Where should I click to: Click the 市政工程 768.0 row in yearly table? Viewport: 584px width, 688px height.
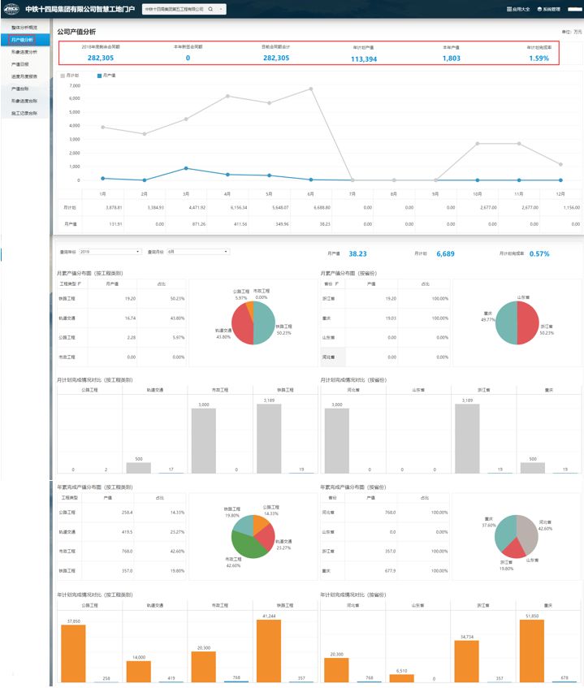tap(122, 552)
